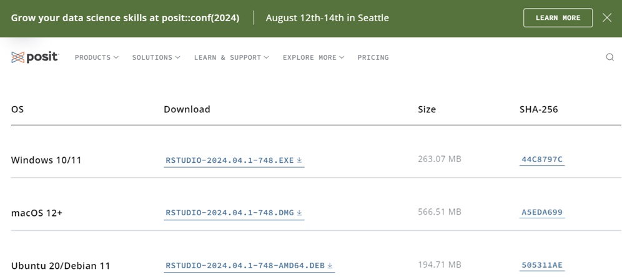The height and width of the screenshot is (277, 622).
Task: Click download arrow icon beside the .EXE file
Action: click(x=300, y=160)
